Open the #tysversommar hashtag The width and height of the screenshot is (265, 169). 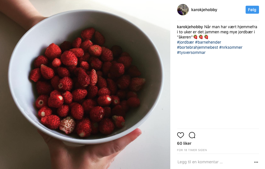coord(191,52)
